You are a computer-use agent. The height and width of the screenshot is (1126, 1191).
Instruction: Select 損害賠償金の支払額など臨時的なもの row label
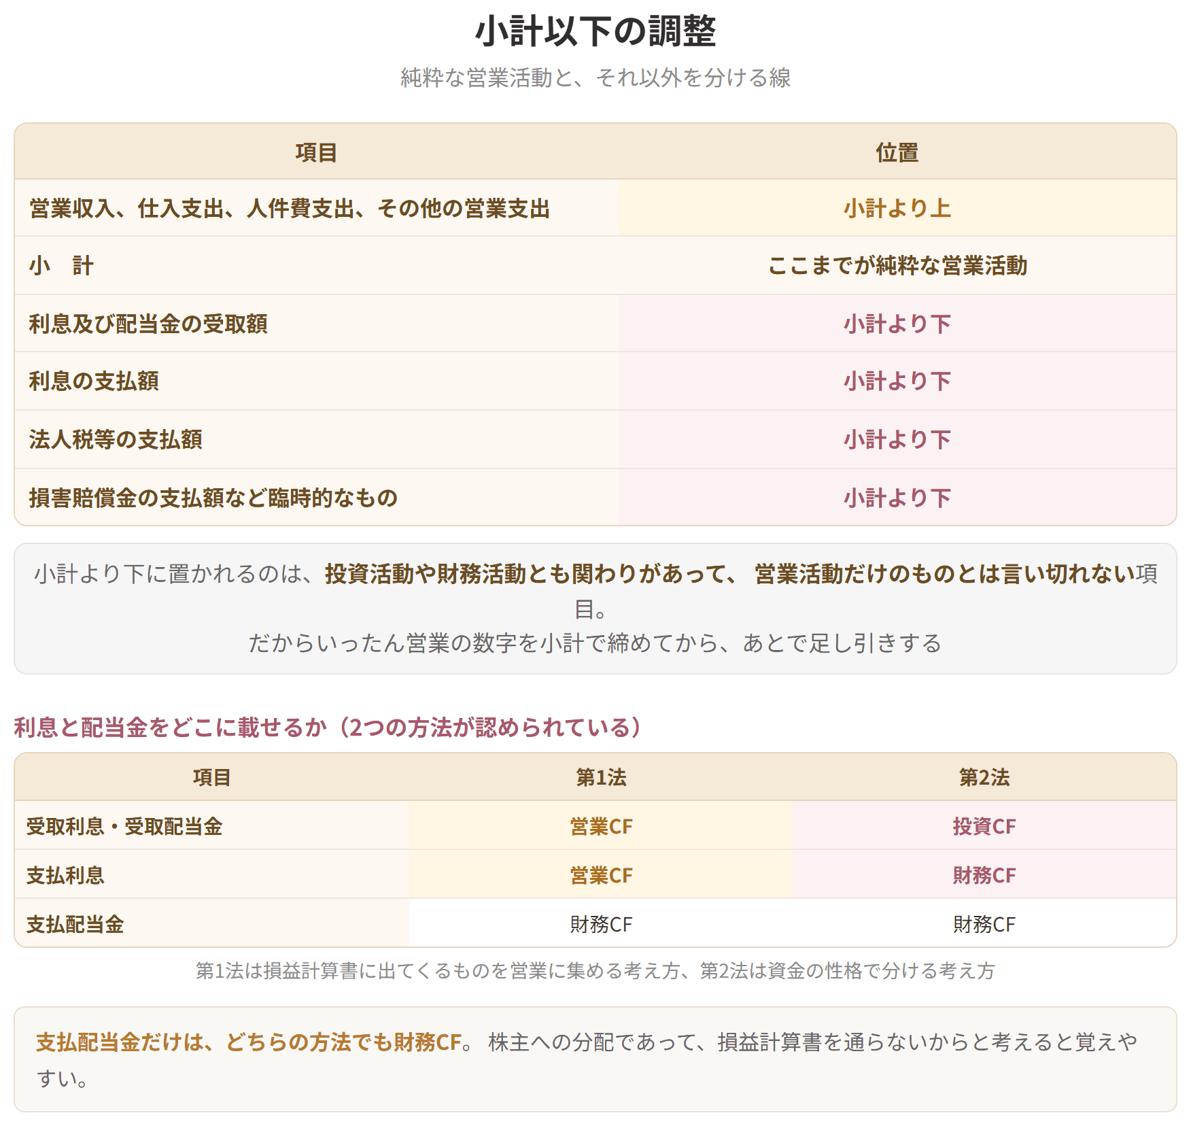tap(213, 498)
